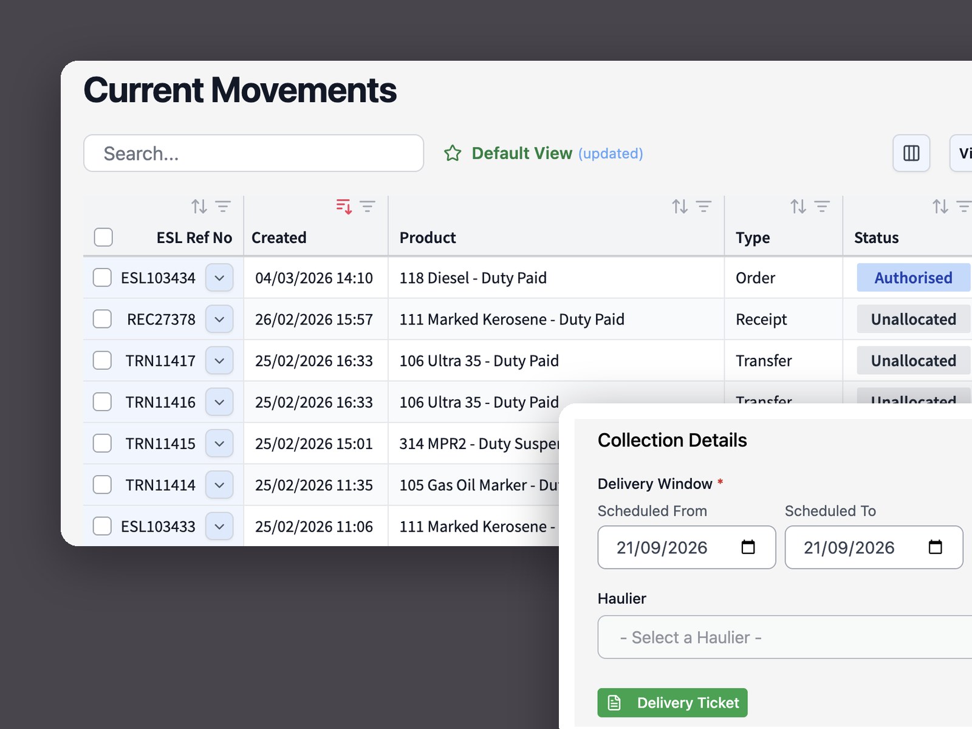The height and width of the screenshot is (729, 972).
Task: Open the Select a Haulier dropdown
Action: point(785,637)
